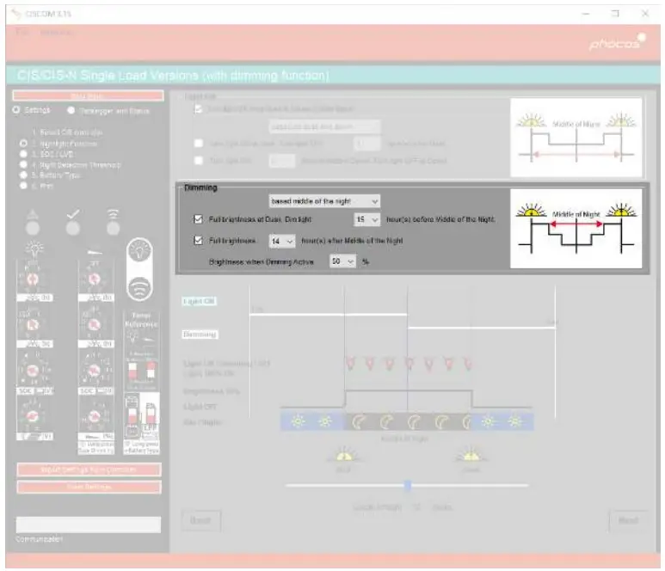Open Light ON mode dropdown
665x571 pixels.
[324, 126]
